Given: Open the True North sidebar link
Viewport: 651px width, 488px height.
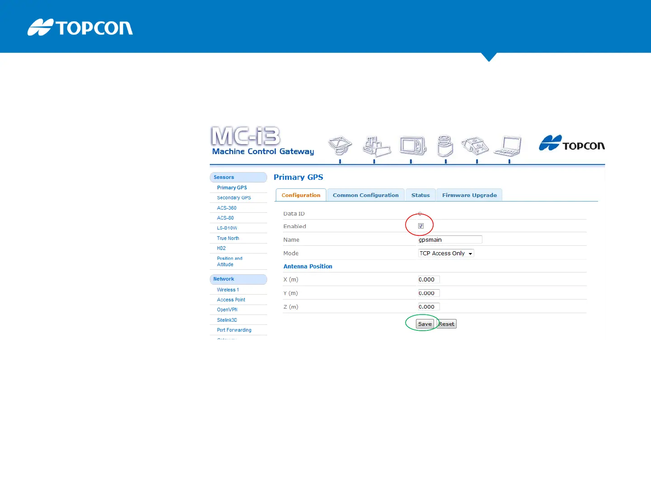Looking at the screenshot, I should click(228, 238).
